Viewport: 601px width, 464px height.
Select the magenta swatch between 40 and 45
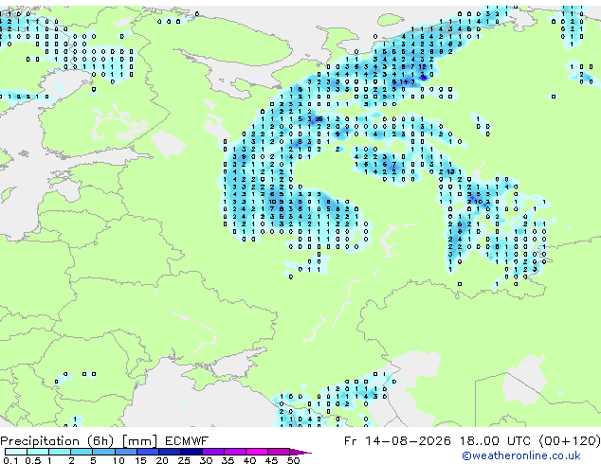pos(257,452)
